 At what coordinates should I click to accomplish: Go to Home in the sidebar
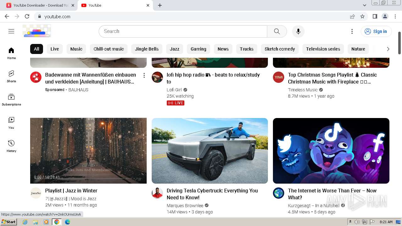click(x=11, y=53)
